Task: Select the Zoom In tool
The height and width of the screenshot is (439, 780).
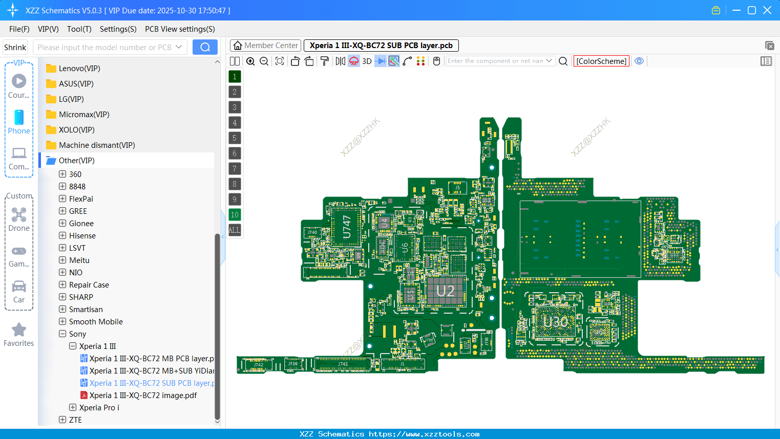Action: coord(250,61)
